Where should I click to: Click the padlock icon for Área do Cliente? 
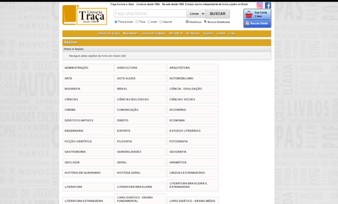247,23
